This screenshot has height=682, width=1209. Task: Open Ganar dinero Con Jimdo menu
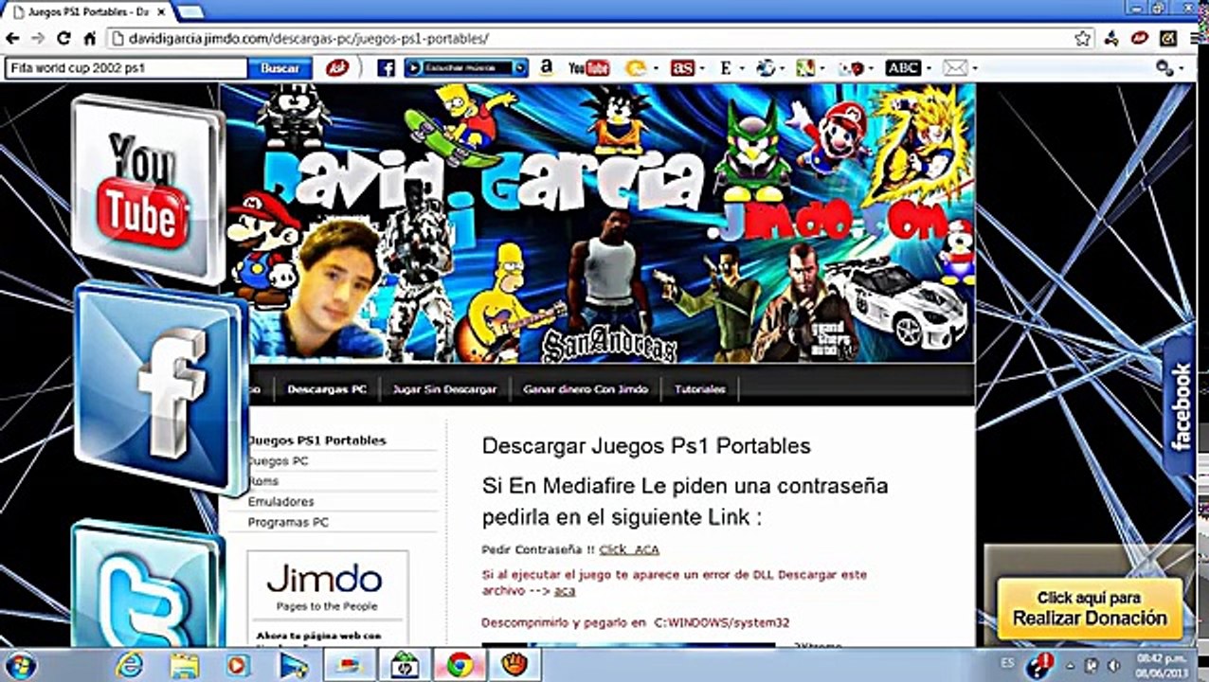pos(586,389)
